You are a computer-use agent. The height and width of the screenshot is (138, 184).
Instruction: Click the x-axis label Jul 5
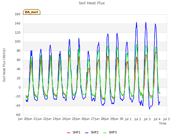(x=166, y=119)
